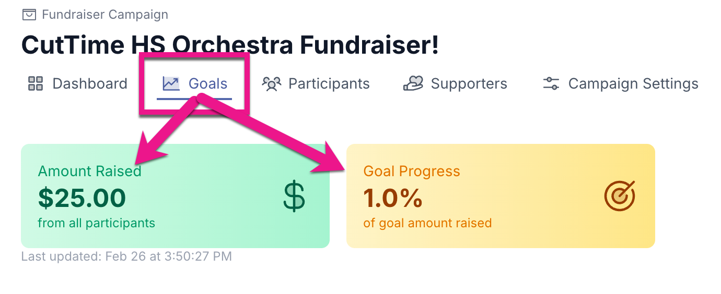This screenshot has width=721, height=294.
Task: Switch to the Participants tab
Action: (x=329, y=83)
